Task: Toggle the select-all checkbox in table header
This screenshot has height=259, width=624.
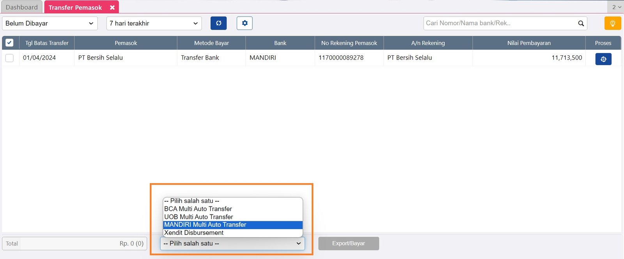Action: 10,43
